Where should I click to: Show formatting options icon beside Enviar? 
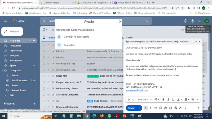[x=145, y=108]
